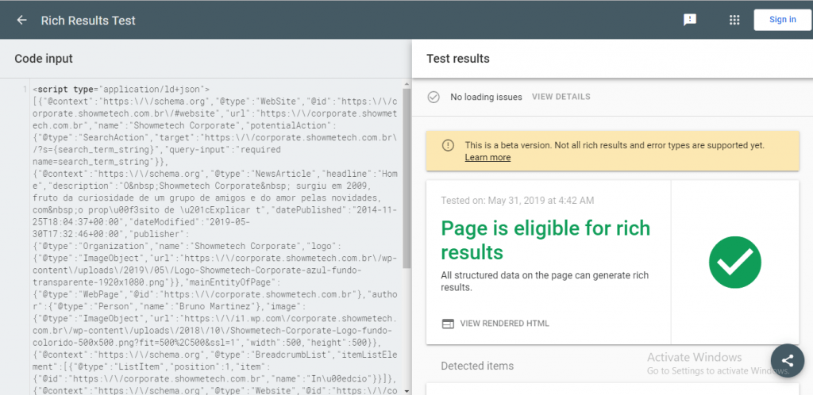Follow the Learn more link
The image size is (813, 395).
(487, 157)
